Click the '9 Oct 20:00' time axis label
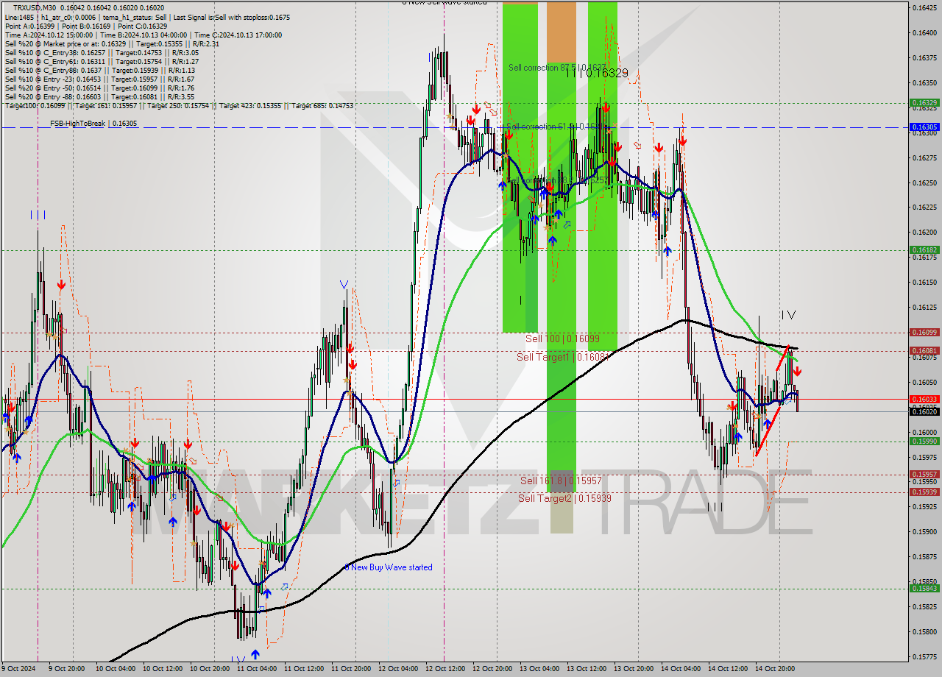This screenshot has width=942, height=677. (x=66, y=670)
